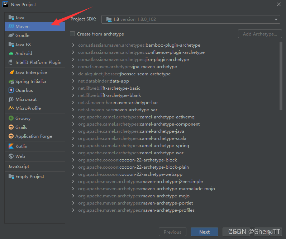Expand the confluence-plugin-archetype entry
The width and height of the screenshot is (286, 239).
(x=73, y=52)
